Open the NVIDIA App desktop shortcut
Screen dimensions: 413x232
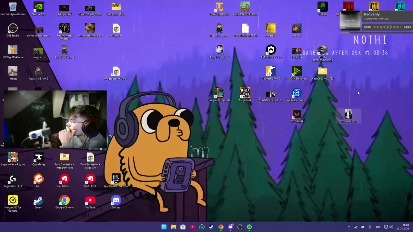38,9
